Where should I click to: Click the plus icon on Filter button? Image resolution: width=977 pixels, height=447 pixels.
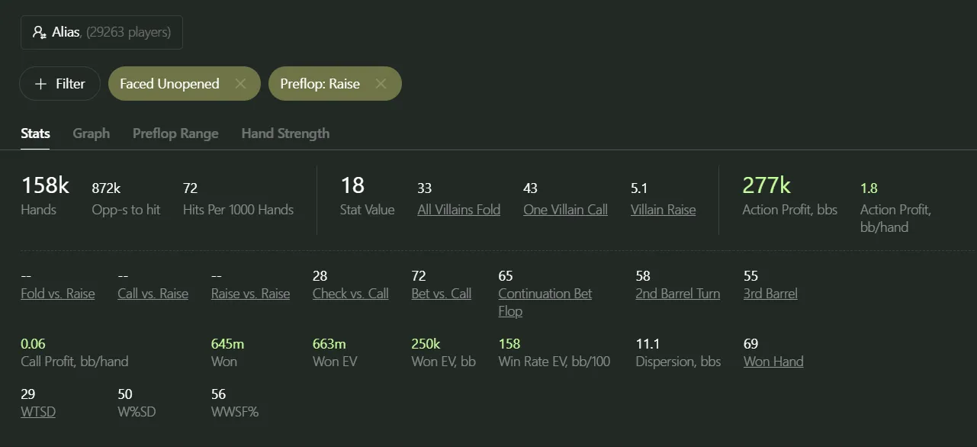pos(41,84)
